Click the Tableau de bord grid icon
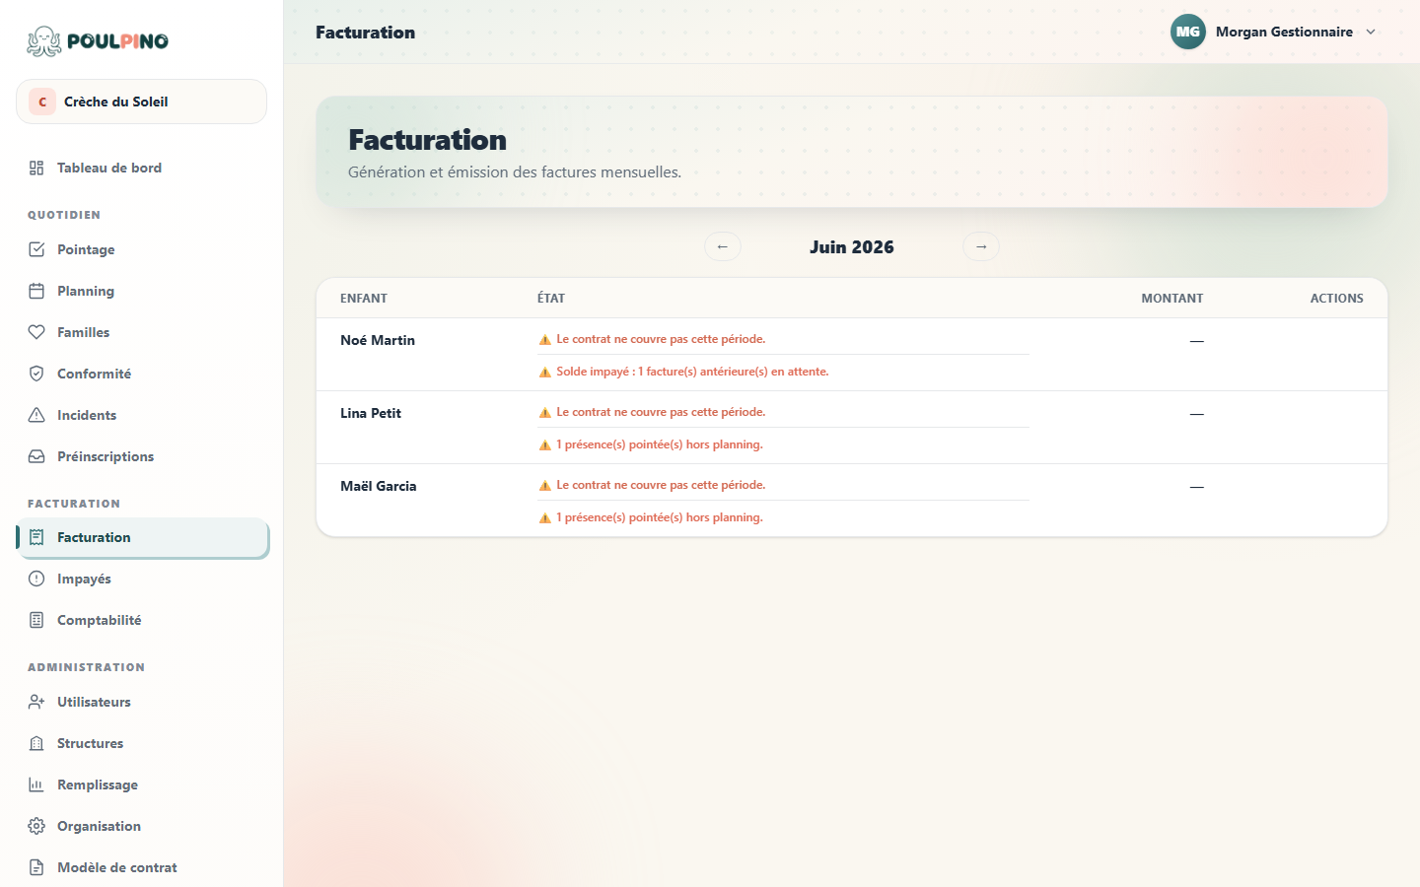 click(x=36, y=168)
